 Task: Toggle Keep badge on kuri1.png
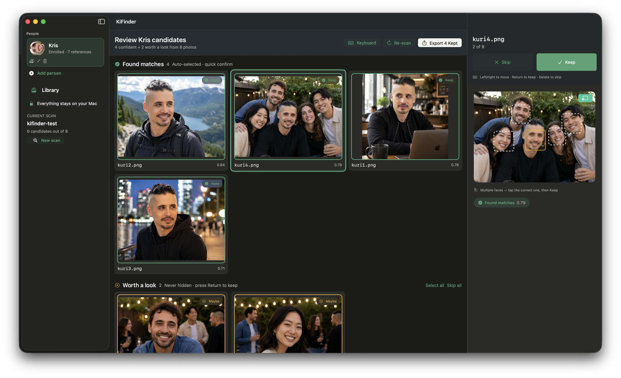tap(446, 80)
